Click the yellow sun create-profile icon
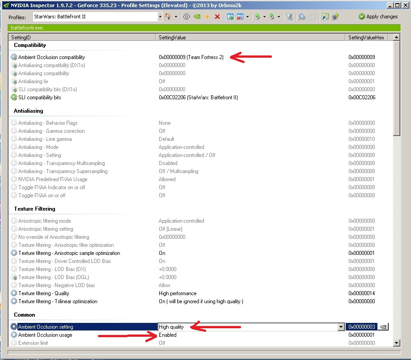The image size is (411, 360). [x=207, y=17]
